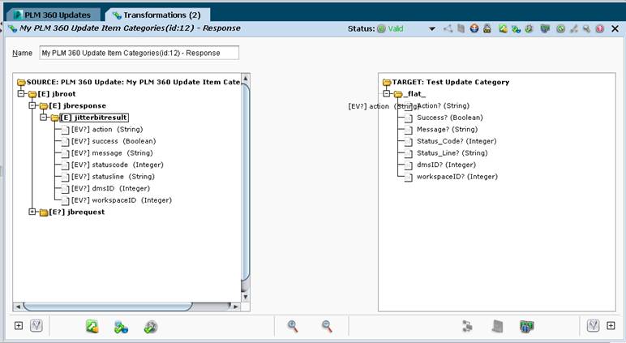This screenshot has width=626, height=343.
Task: Click the green-orange icon in the bottom toolbar
Action: click(x=92, y=327)
